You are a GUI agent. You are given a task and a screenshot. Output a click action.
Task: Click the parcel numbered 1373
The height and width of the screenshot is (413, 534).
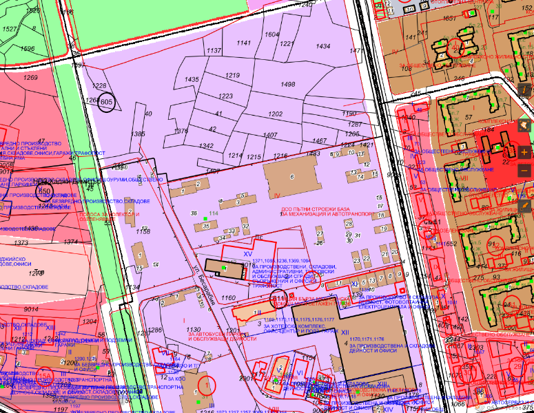click(21, 243)
